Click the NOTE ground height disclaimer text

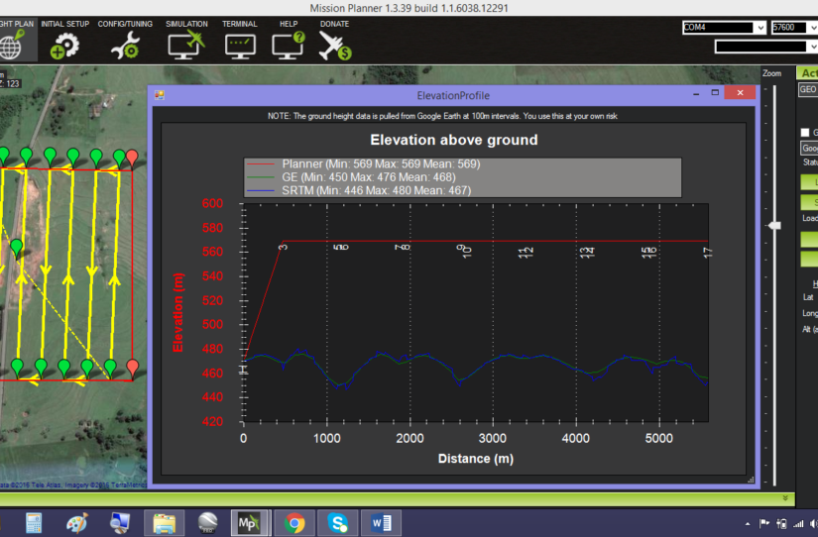(x=442, y=116)
